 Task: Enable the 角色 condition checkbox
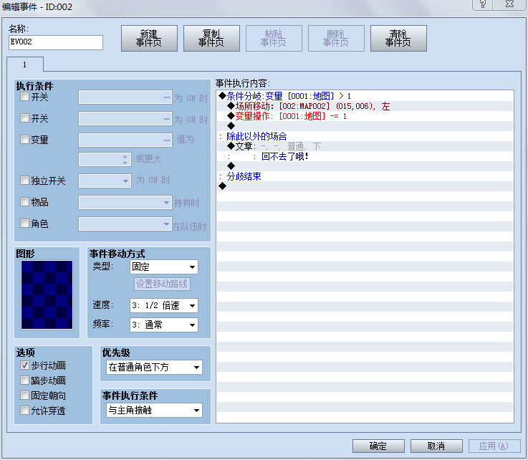tap(24, 224)
